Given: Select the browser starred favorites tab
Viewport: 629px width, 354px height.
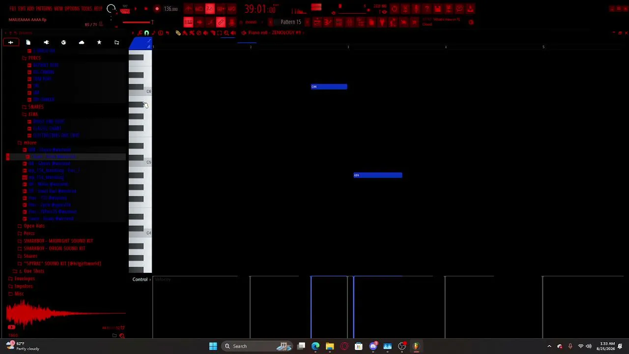Looking at the screenshot, I should click(99, 42).
